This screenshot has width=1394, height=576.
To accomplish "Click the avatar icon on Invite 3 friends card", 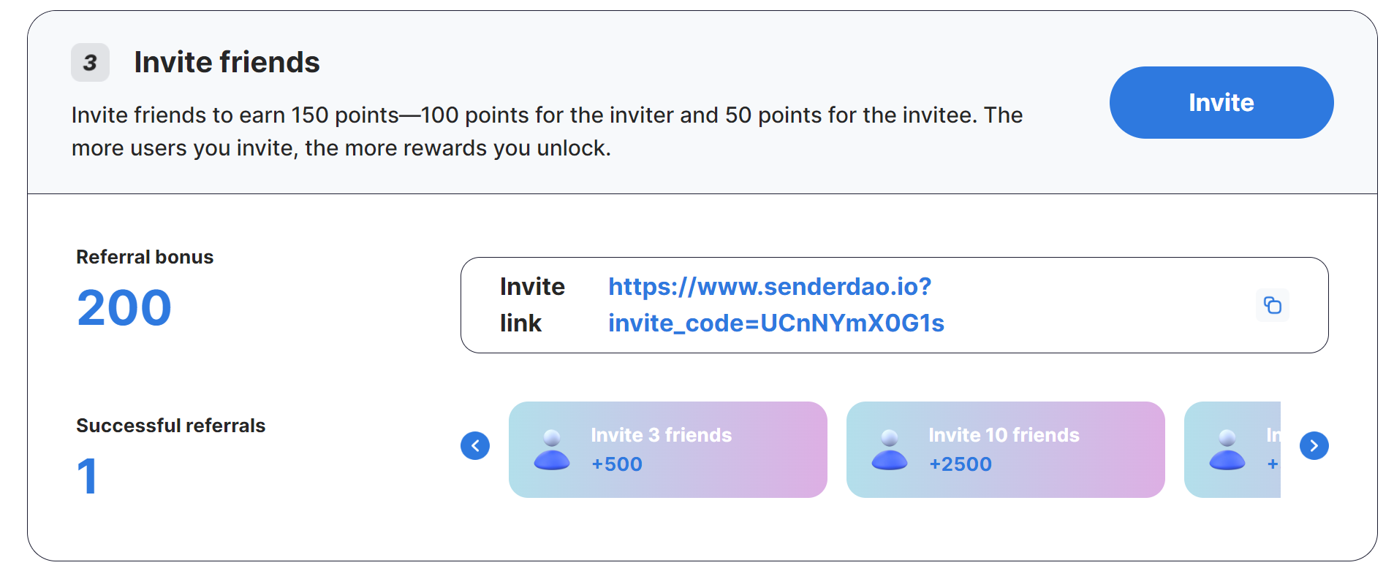I will [x=552, y=450].
